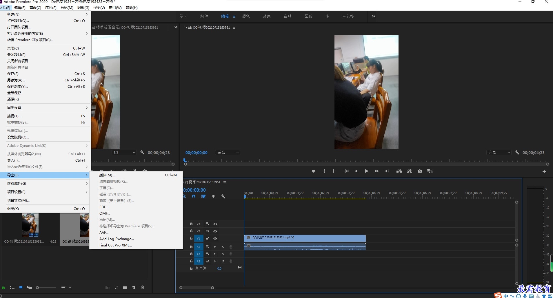Toggle project read-only green lock
The width and height of the screenshot is (553, 298).
pos(3,288)
